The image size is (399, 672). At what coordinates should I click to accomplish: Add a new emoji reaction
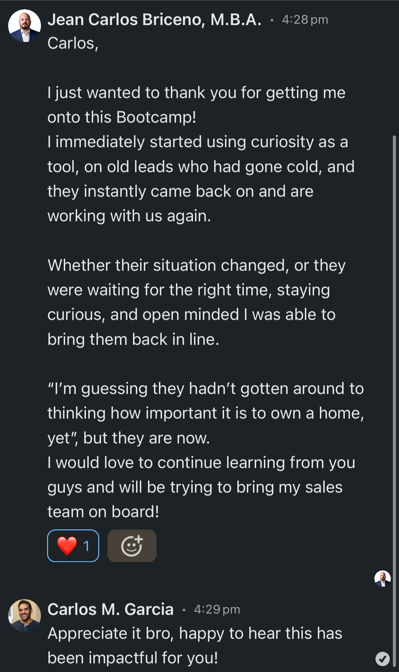pyautogui.click(x=132, y=546)
